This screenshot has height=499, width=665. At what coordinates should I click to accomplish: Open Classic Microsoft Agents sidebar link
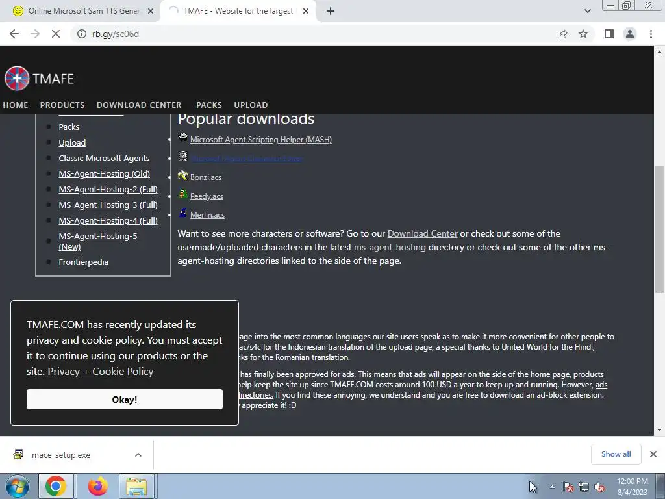click(104, 159)
